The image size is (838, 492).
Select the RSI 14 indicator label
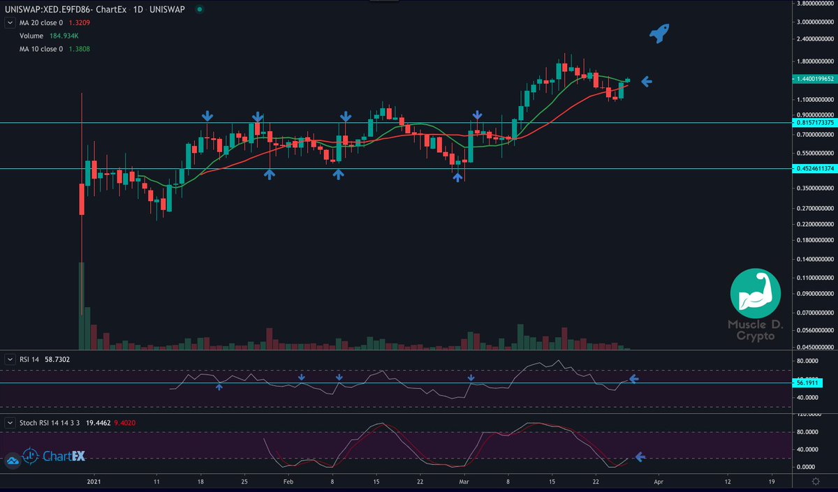pyautogui.click(x=30, y=359)
